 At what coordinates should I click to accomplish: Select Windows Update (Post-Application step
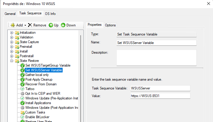tap(52, 108)
